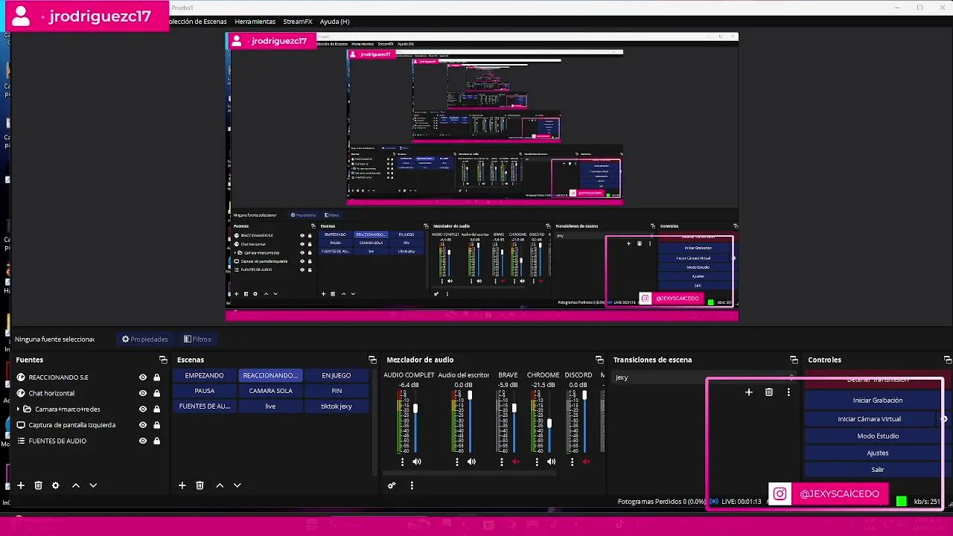This screenshot has width=953, height=536.
Task: Open the Herramientas menu
Action: pyautogui.click(x=255, y=22)
